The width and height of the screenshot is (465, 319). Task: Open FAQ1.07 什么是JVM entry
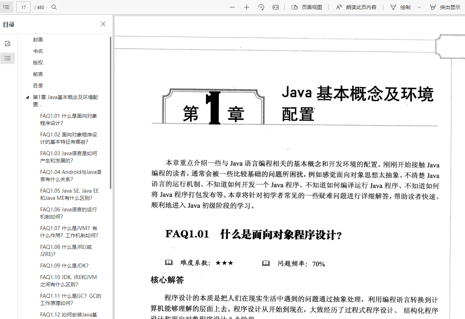[69, 232]
